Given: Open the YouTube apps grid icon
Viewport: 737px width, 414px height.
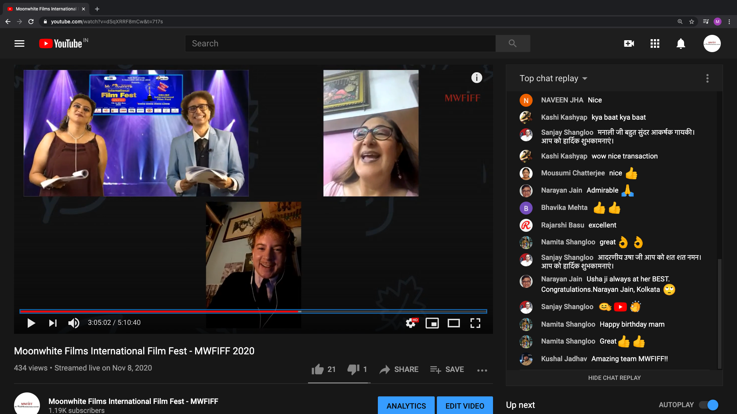Looking at the screenshot, I should coord(655,43).
